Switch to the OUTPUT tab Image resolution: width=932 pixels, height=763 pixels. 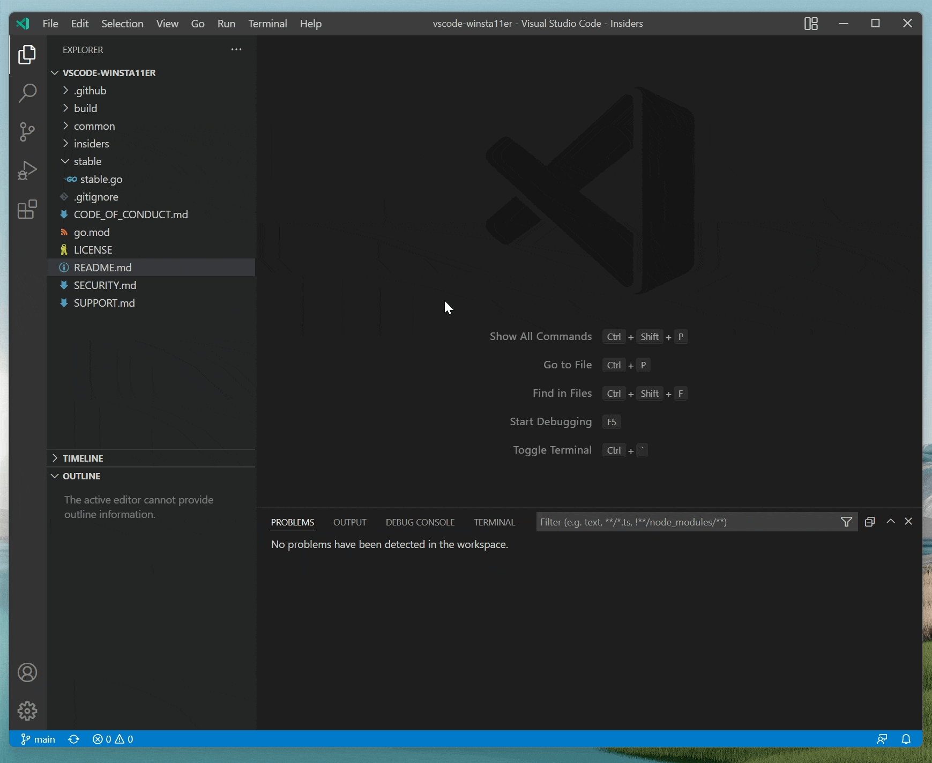coord(350,522)
